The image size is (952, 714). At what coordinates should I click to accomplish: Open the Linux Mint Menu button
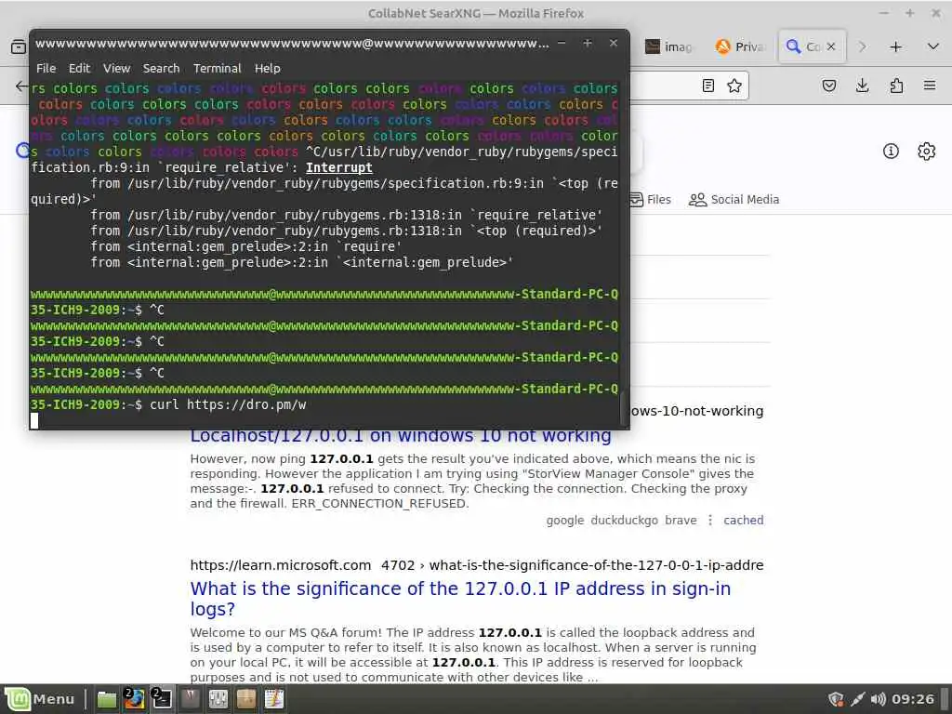point(41,699)
